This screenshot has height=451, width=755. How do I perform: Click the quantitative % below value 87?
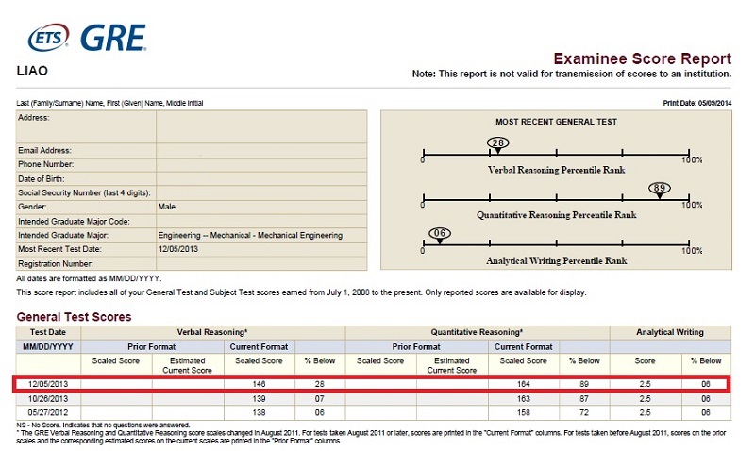(583, 398)
